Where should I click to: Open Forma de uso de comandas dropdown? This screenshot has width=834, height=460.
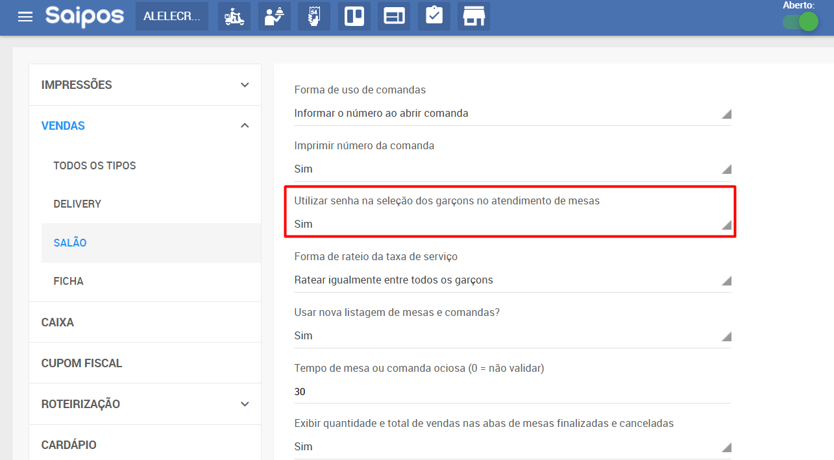tap(512, 114)
